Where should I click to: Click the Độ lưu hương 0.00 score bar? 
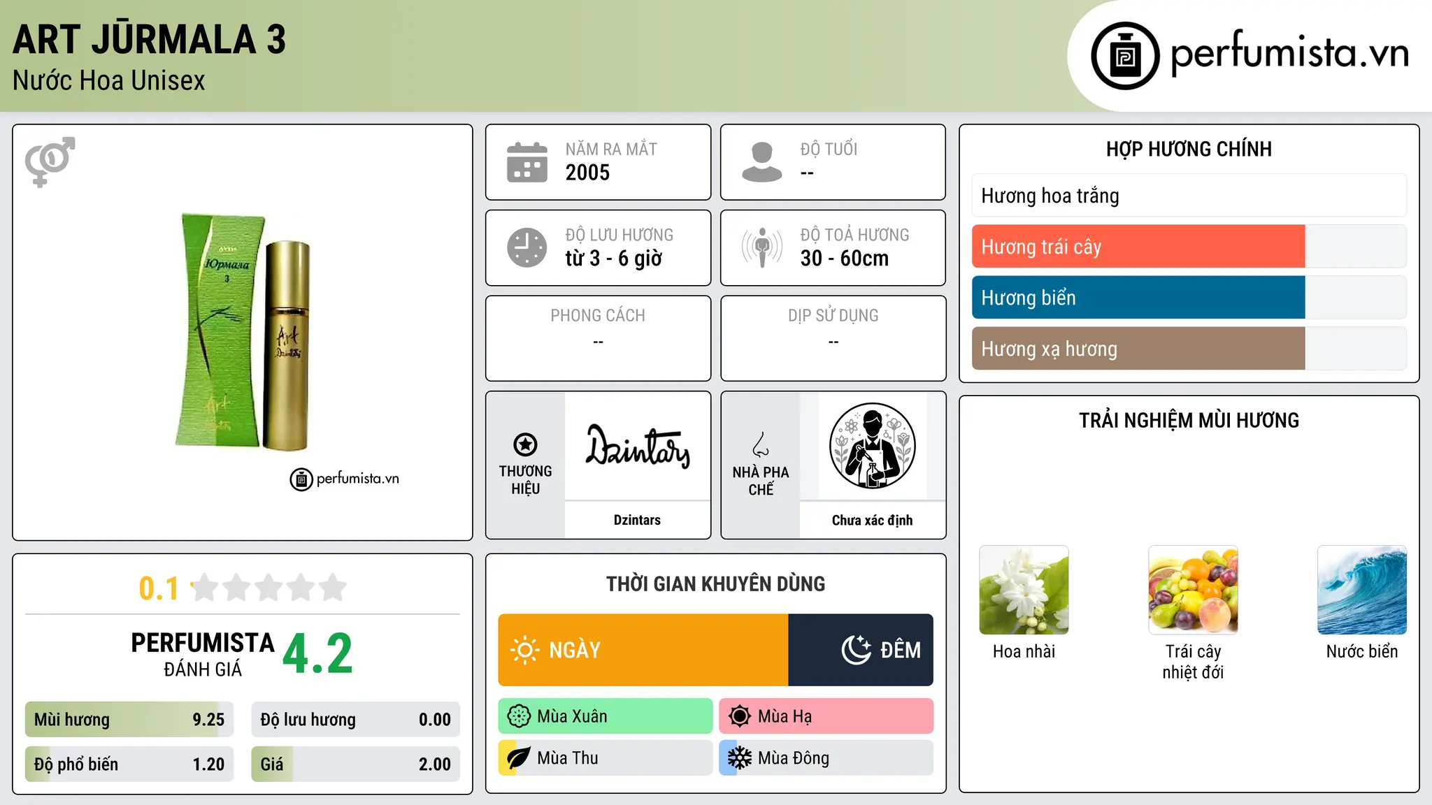point(355,720)
